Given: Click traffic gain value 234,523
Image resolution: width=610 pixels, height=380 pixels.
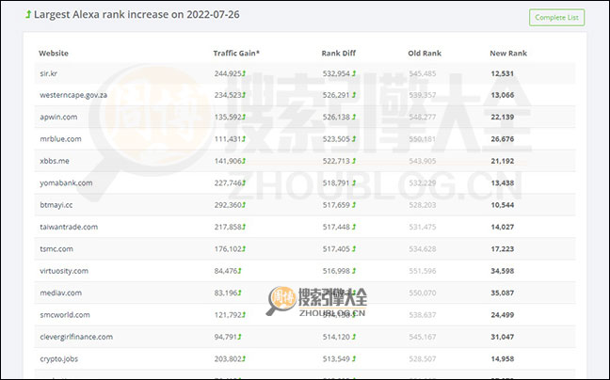Looking at the screenshot, I should 228,95.
